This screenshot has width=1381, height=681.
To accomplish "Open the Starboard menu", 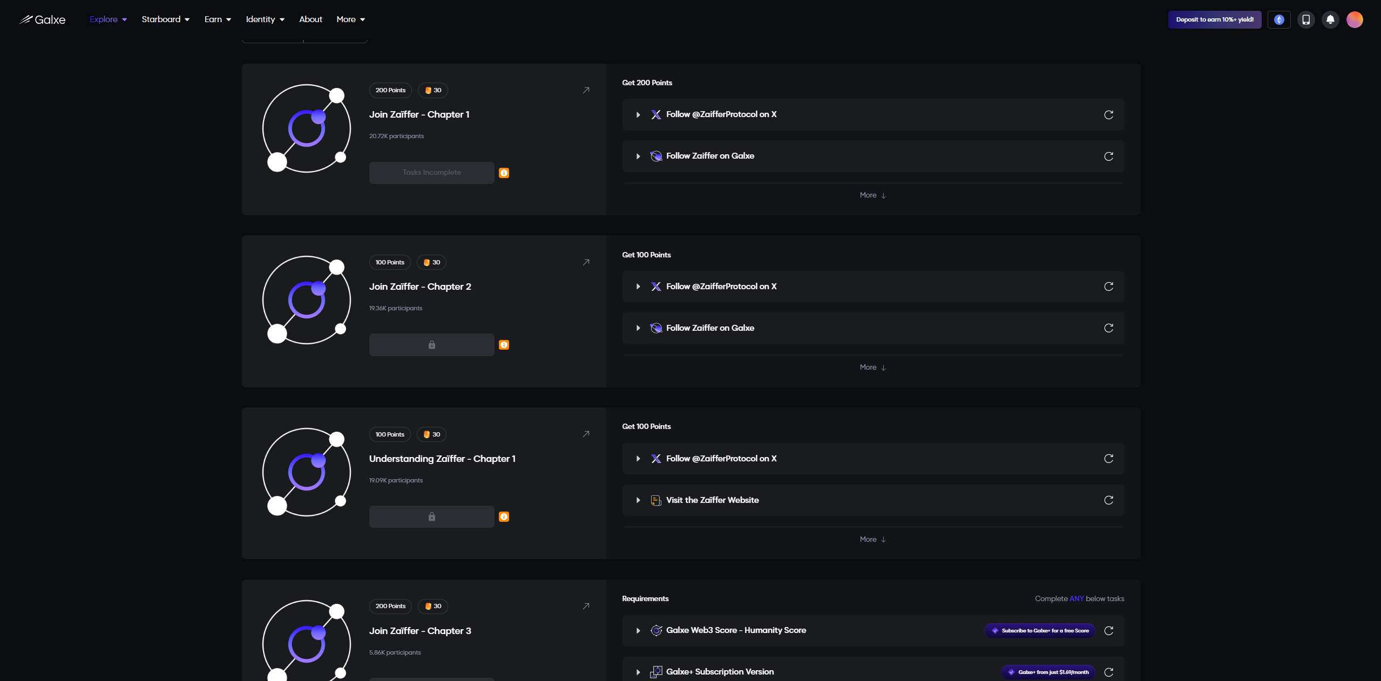I will [x=165, y=19].
